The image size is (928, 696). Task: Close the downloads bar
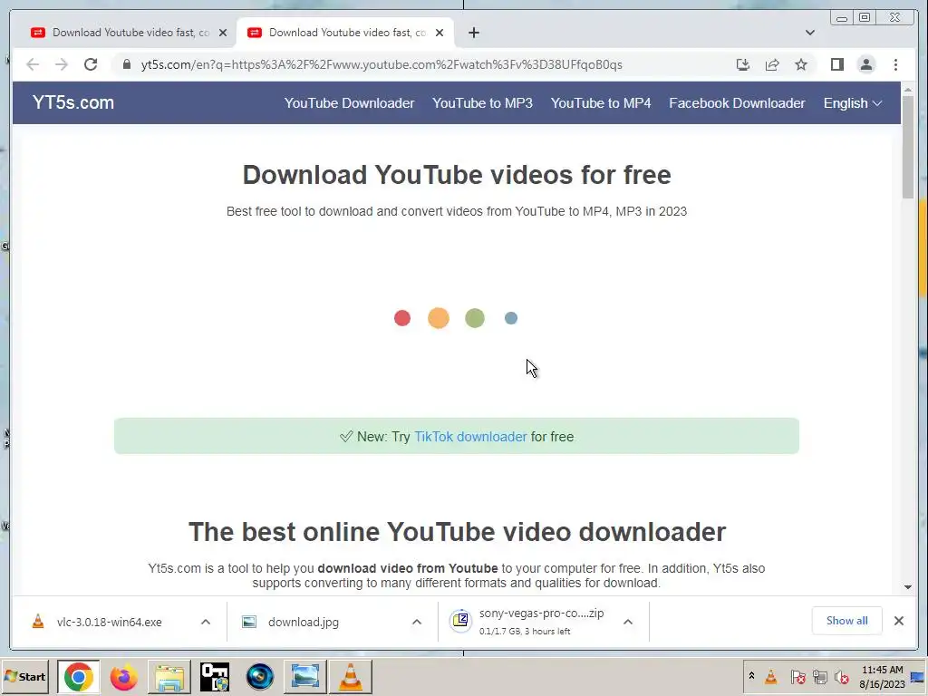point(898,621)
